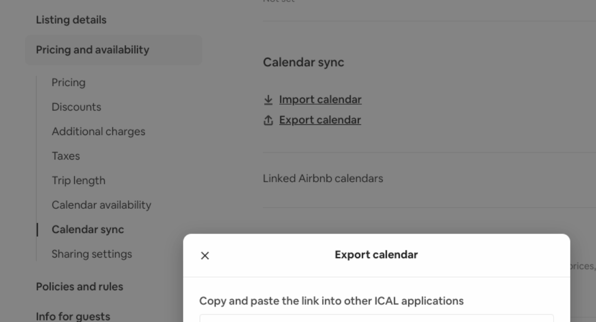Select Discounts in the sidebar
The image size is (596, 322).
coord(76,107)
